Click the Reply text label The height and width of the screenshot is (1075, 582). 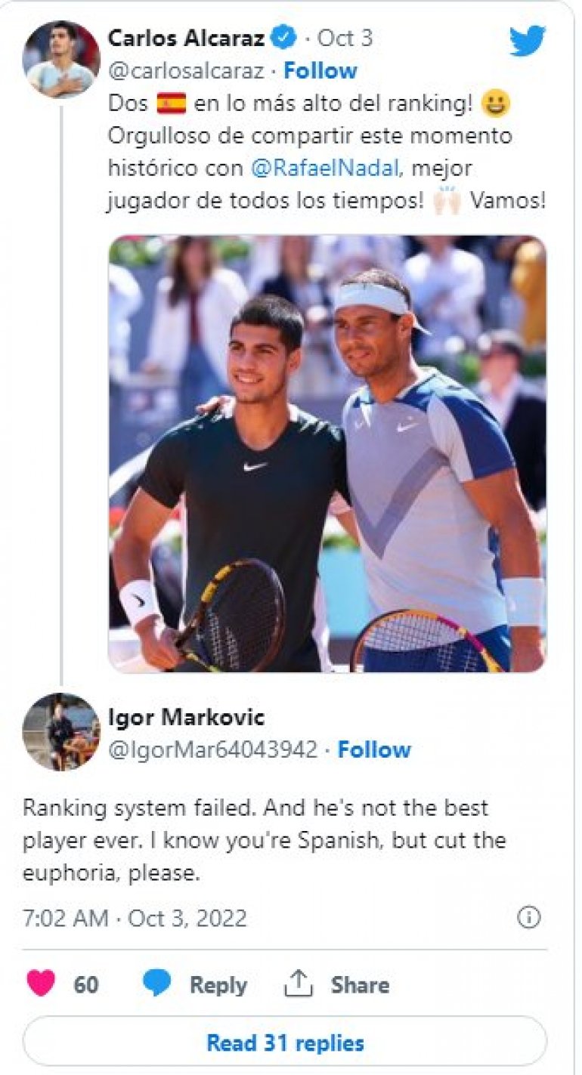[218, 984]
